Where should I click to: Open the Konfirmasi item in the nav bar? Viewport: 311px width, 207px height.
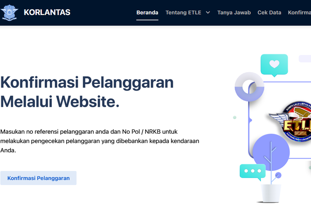299,12
